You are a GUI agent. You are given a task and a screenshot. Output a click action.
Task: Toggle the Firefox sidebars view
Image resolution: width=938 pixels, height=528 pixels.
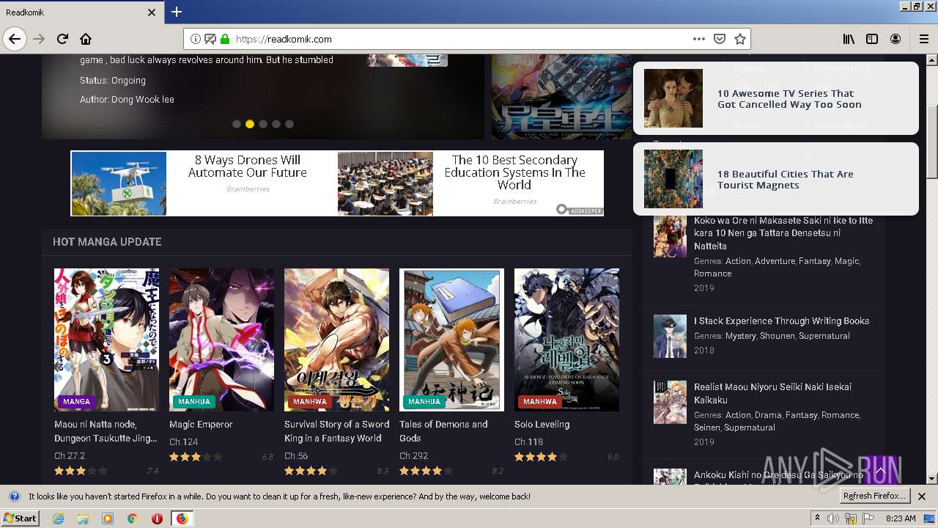point(872,39)
